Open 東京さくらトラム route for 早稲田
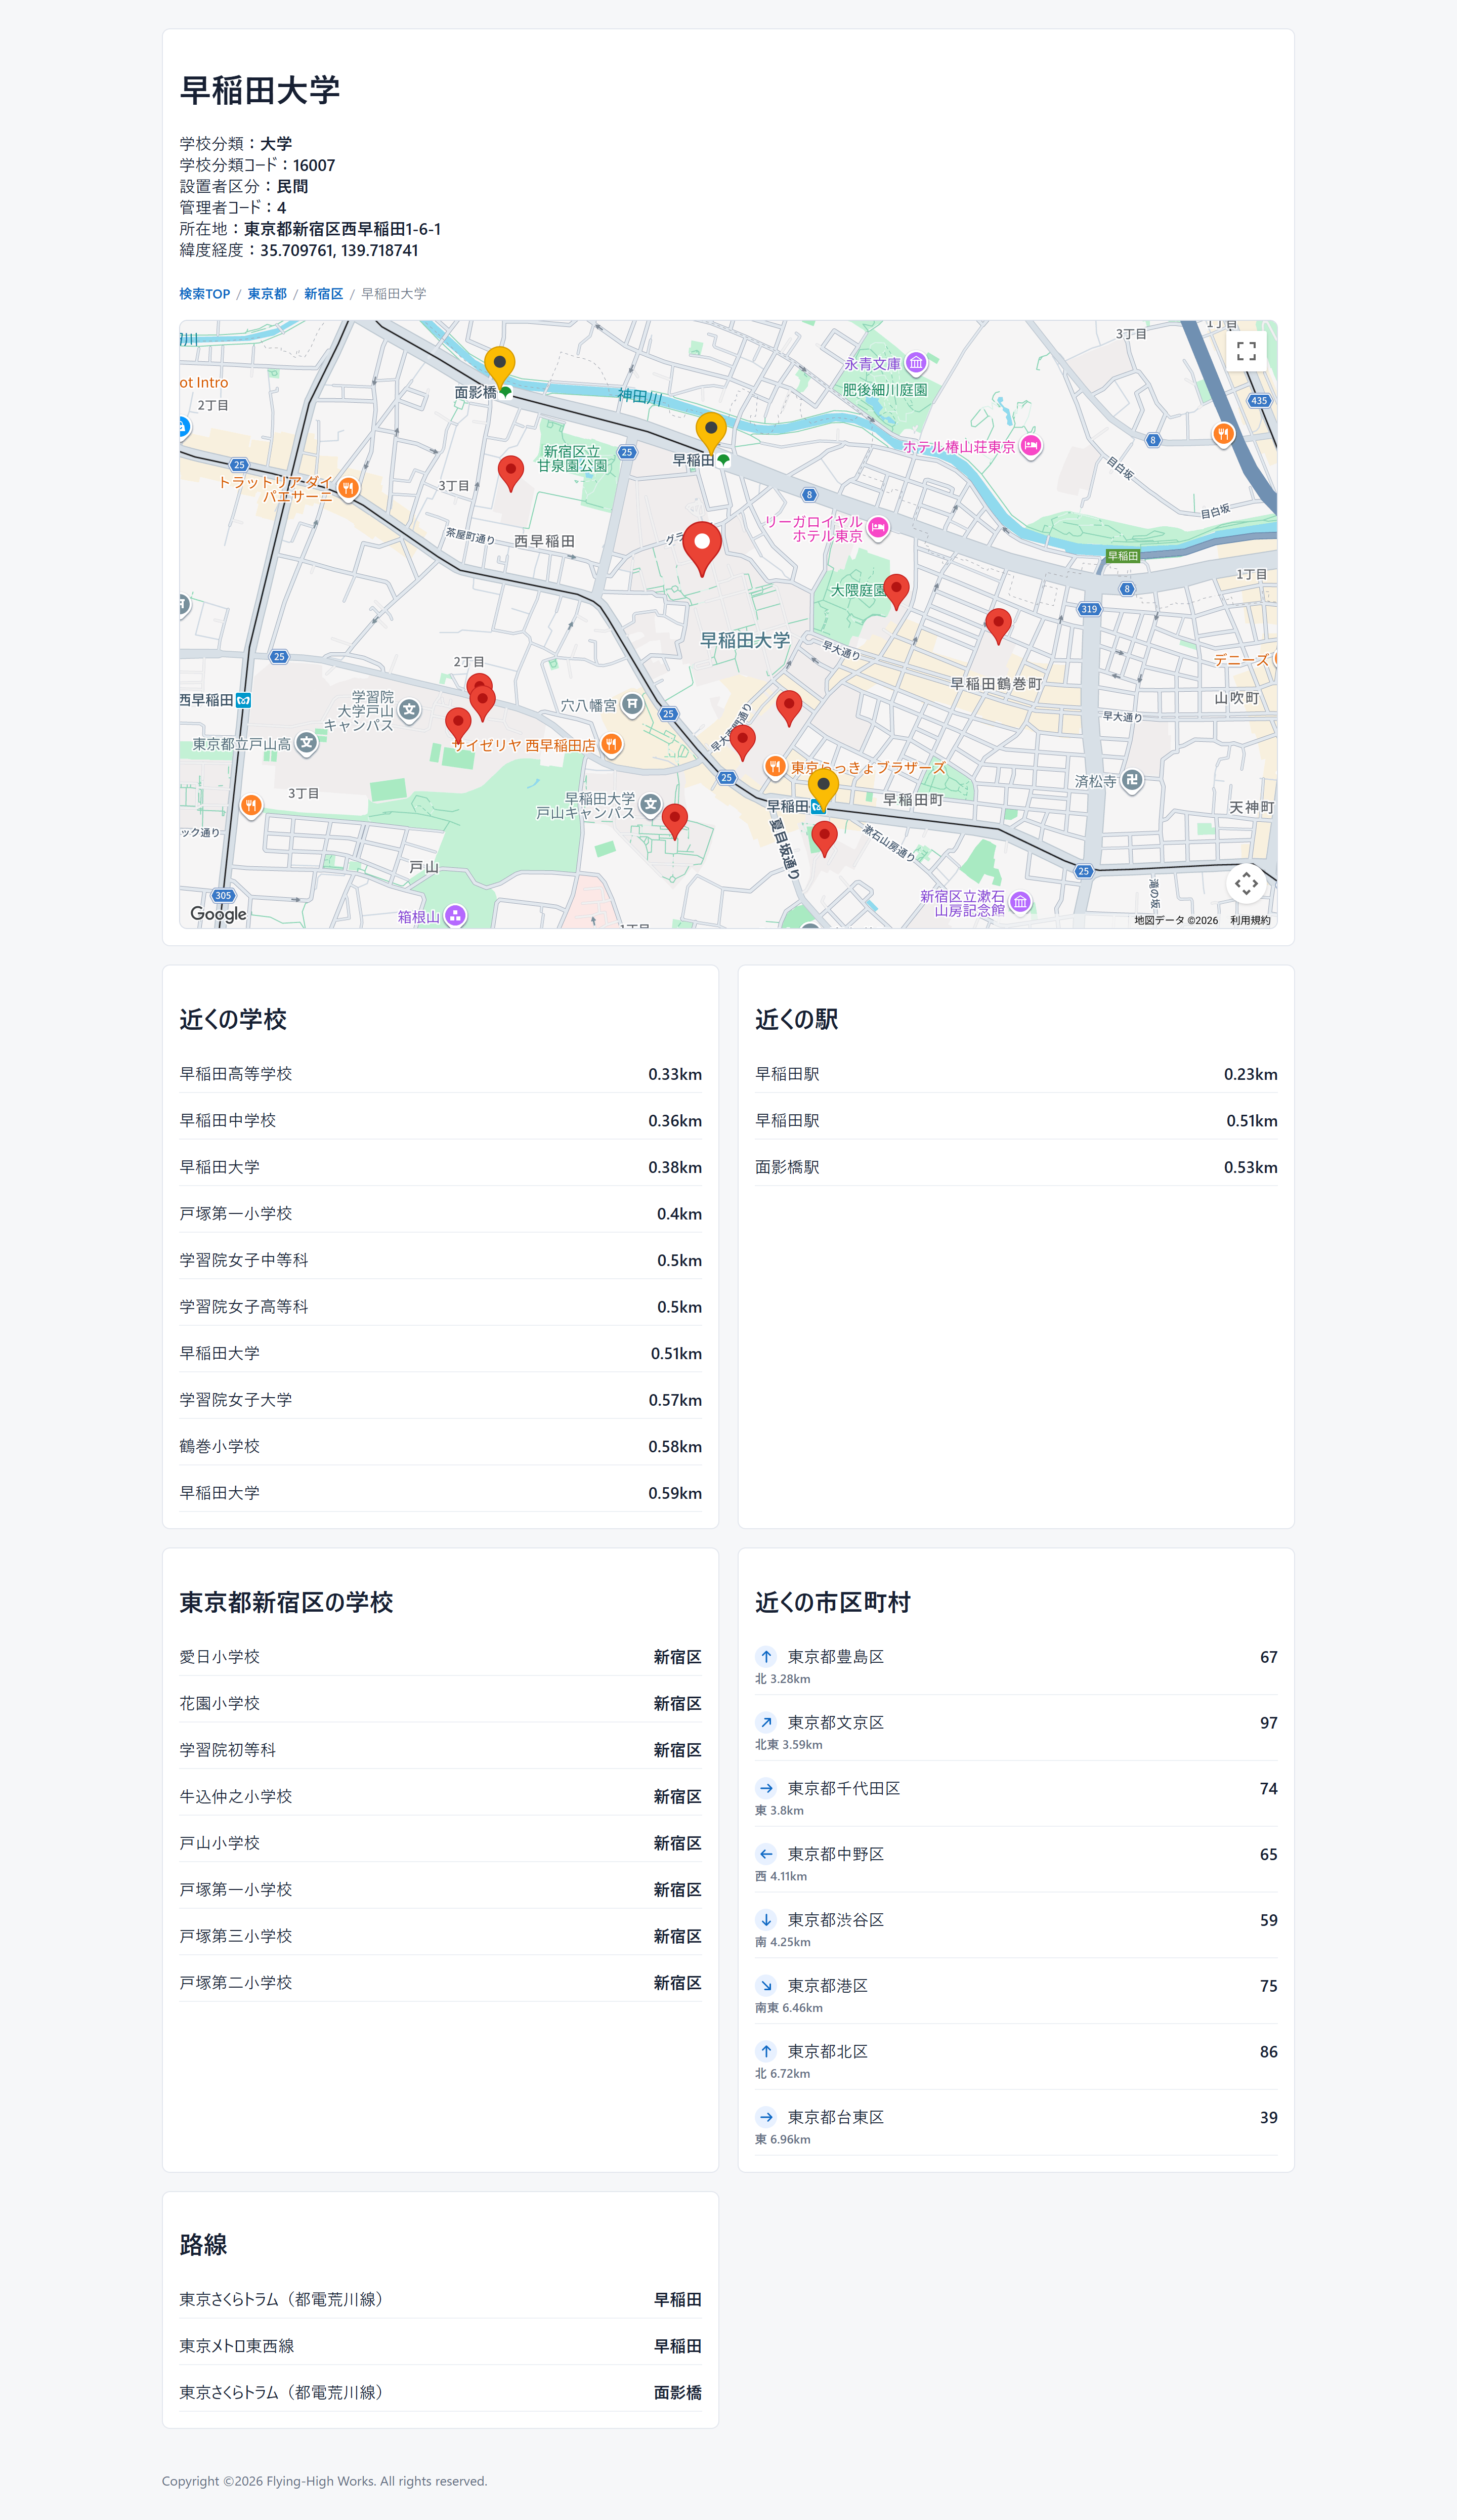The height and width of the screenshot is (2520, 1457). click(x=441, y=2299)
